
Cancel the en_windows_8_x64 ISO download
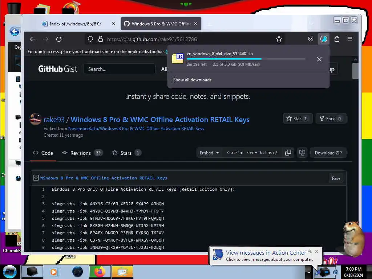click(x=319, y=59)
